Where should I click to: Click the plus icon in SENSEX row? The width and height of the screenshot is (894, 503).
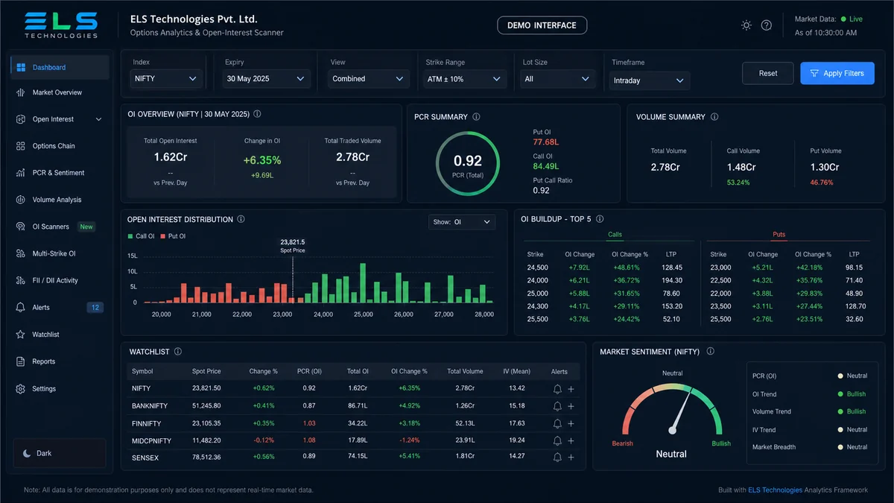coord(571,457)
